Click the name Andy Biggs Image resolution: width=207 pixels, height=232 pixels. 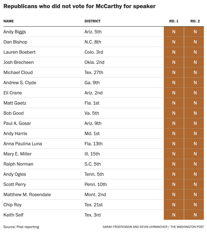(15, 32)
